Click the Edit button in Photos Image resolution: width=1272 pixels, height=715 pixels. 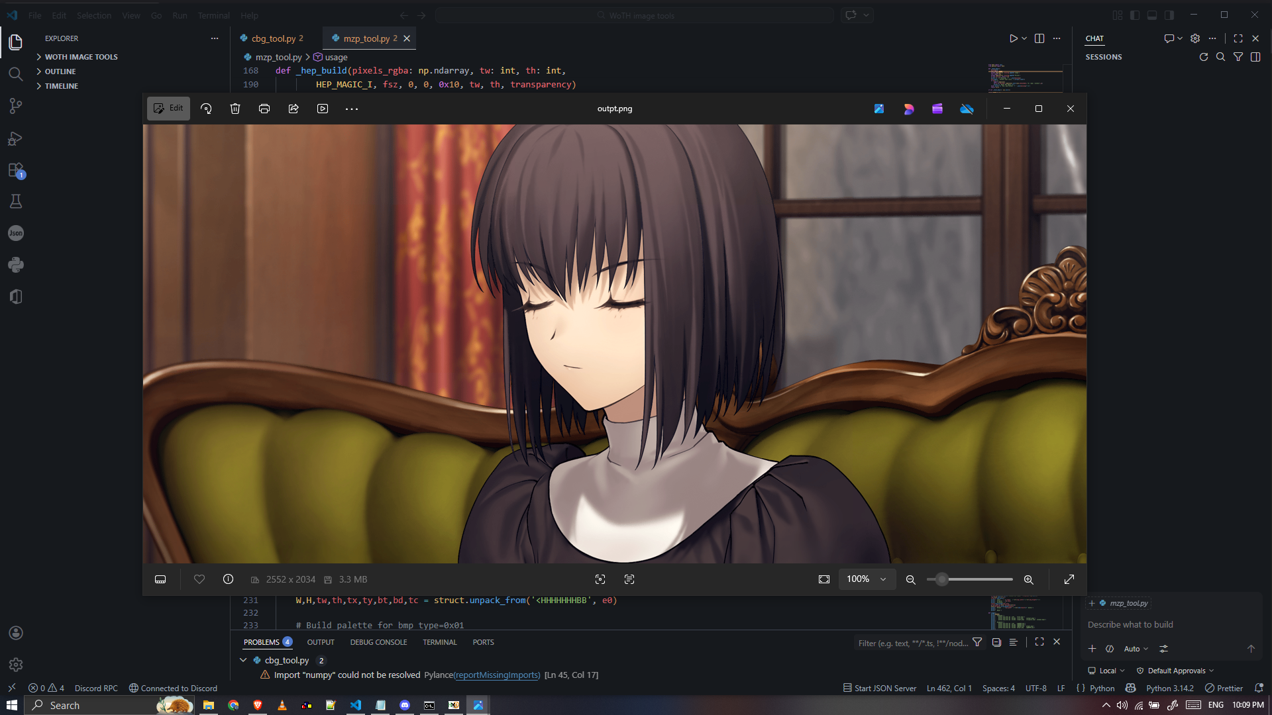168,109
